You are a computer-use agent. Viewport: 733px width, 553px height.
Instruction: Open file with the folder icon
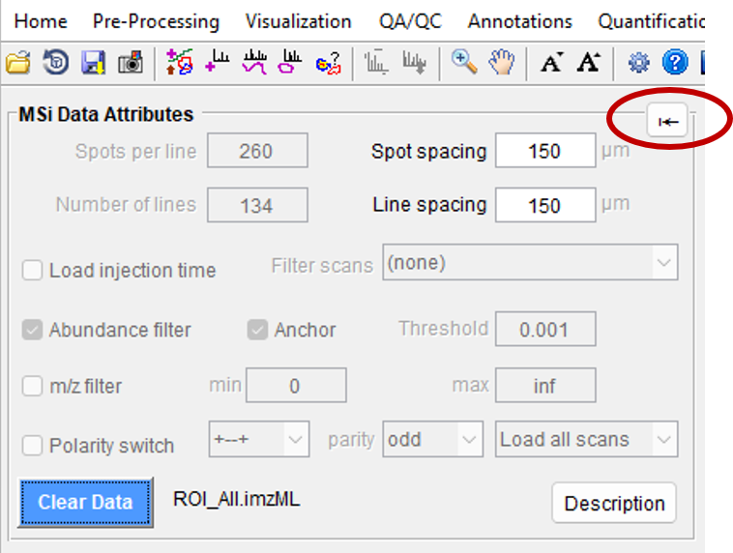click(x=17, y=62)
